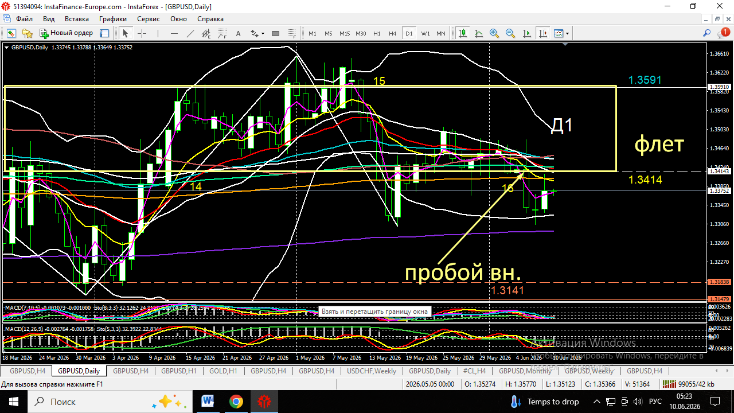Switch to the #CL,H4 chart tab
The width and height of the screenshot is (734, 413).
[474, 371]
